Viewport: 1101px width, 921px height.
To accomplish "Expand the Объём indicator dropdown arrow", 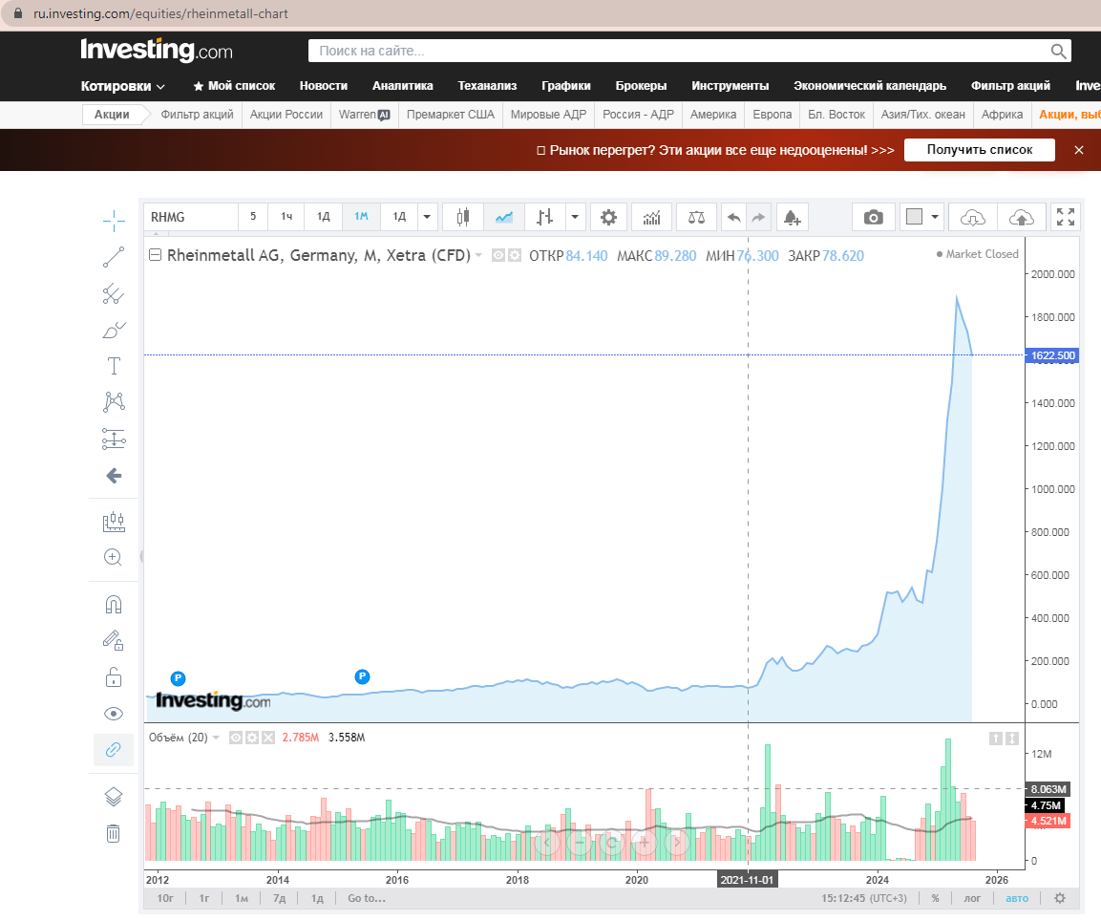I will click(216, 738).
